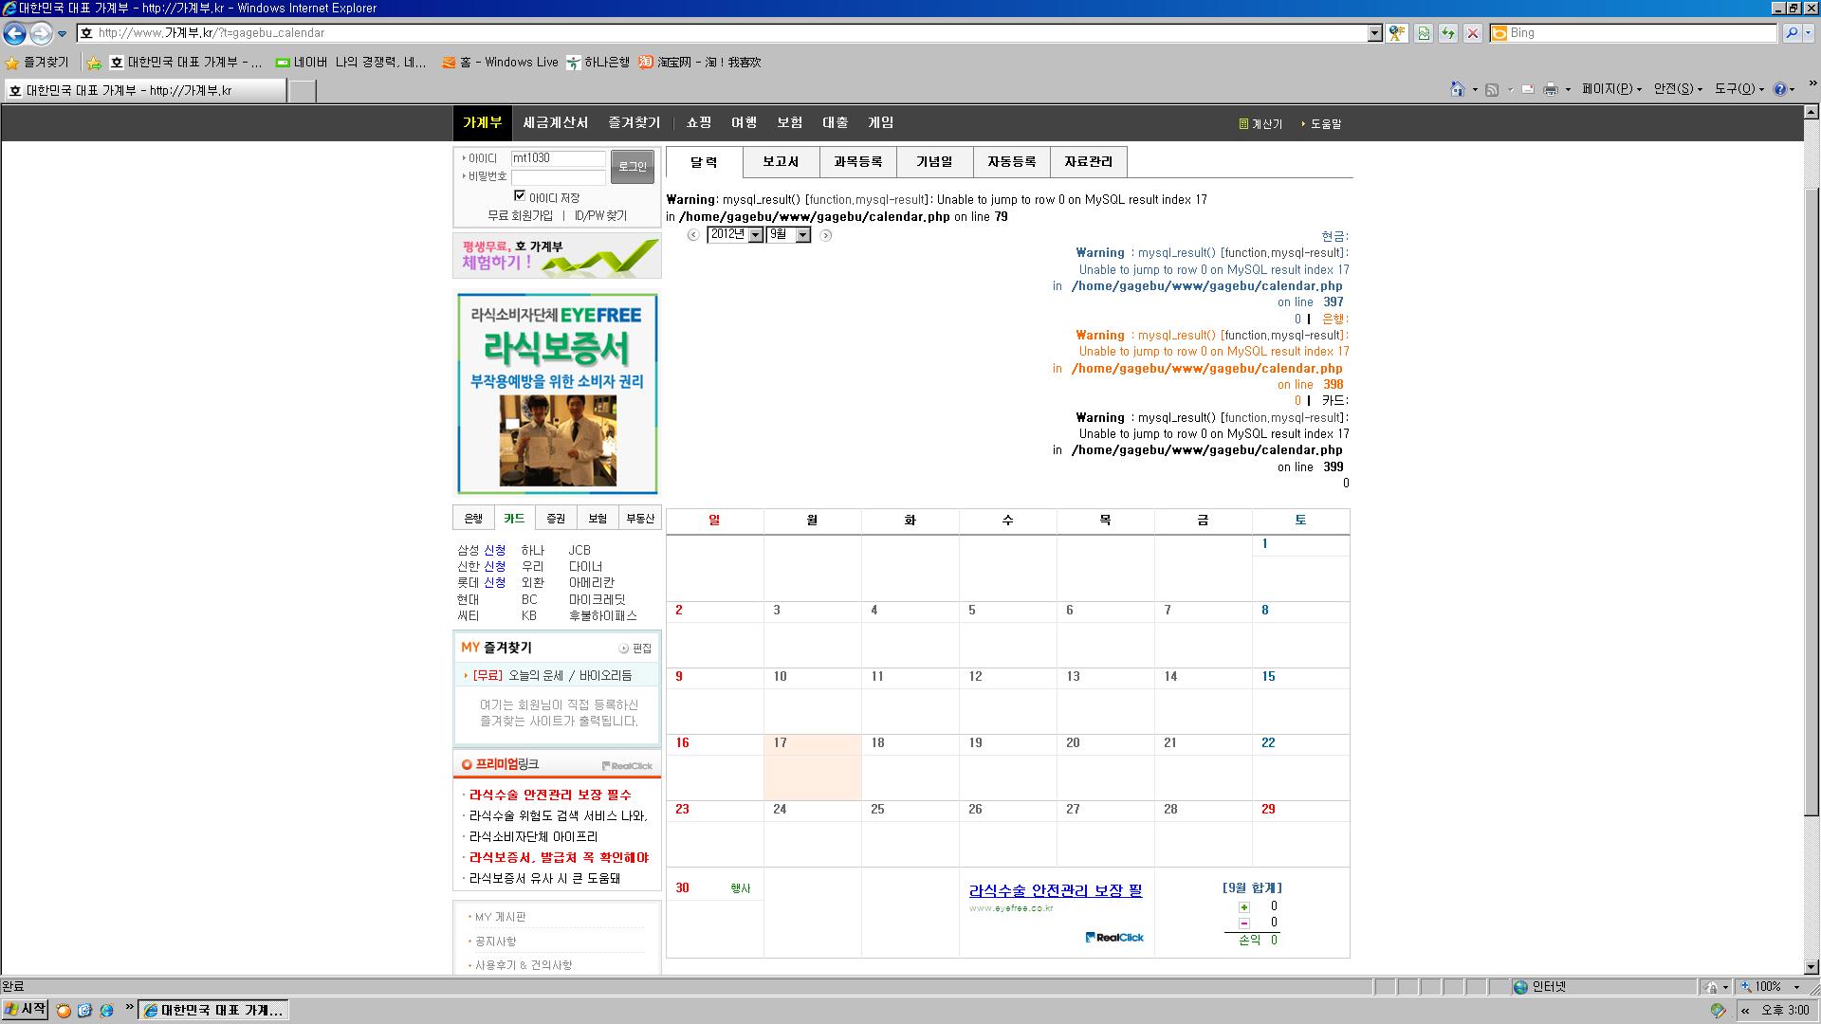Image resolution: width=1821 pixels, height=1024 pixels.
Task: Open 공지사항 link in sidebar
Action: 495,942
